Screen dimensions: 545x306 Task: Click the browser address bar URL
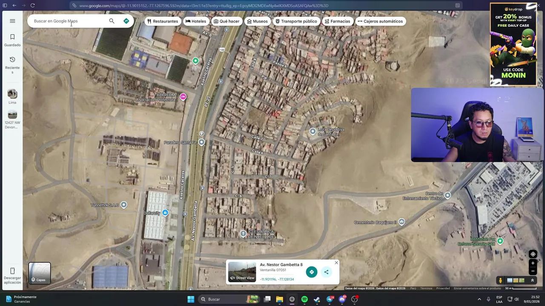[x=204, y=6]
